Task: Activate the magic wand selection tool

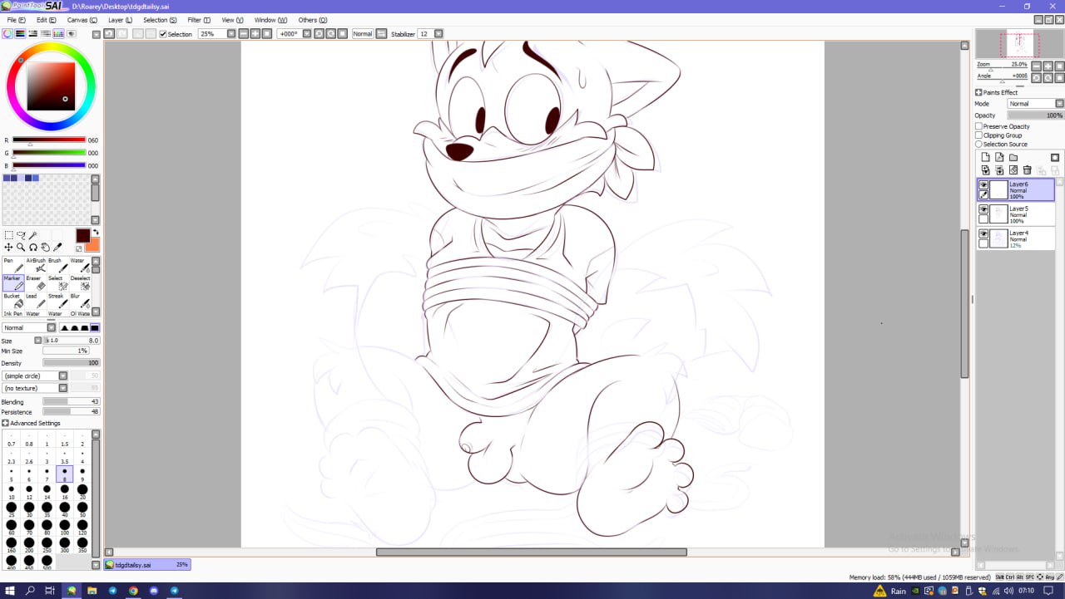Action: (33, 235)
